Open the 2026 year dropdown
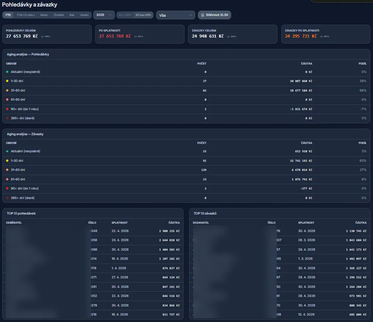The width and height of the screenshot is (373, 322). click(x=104, y=15)
